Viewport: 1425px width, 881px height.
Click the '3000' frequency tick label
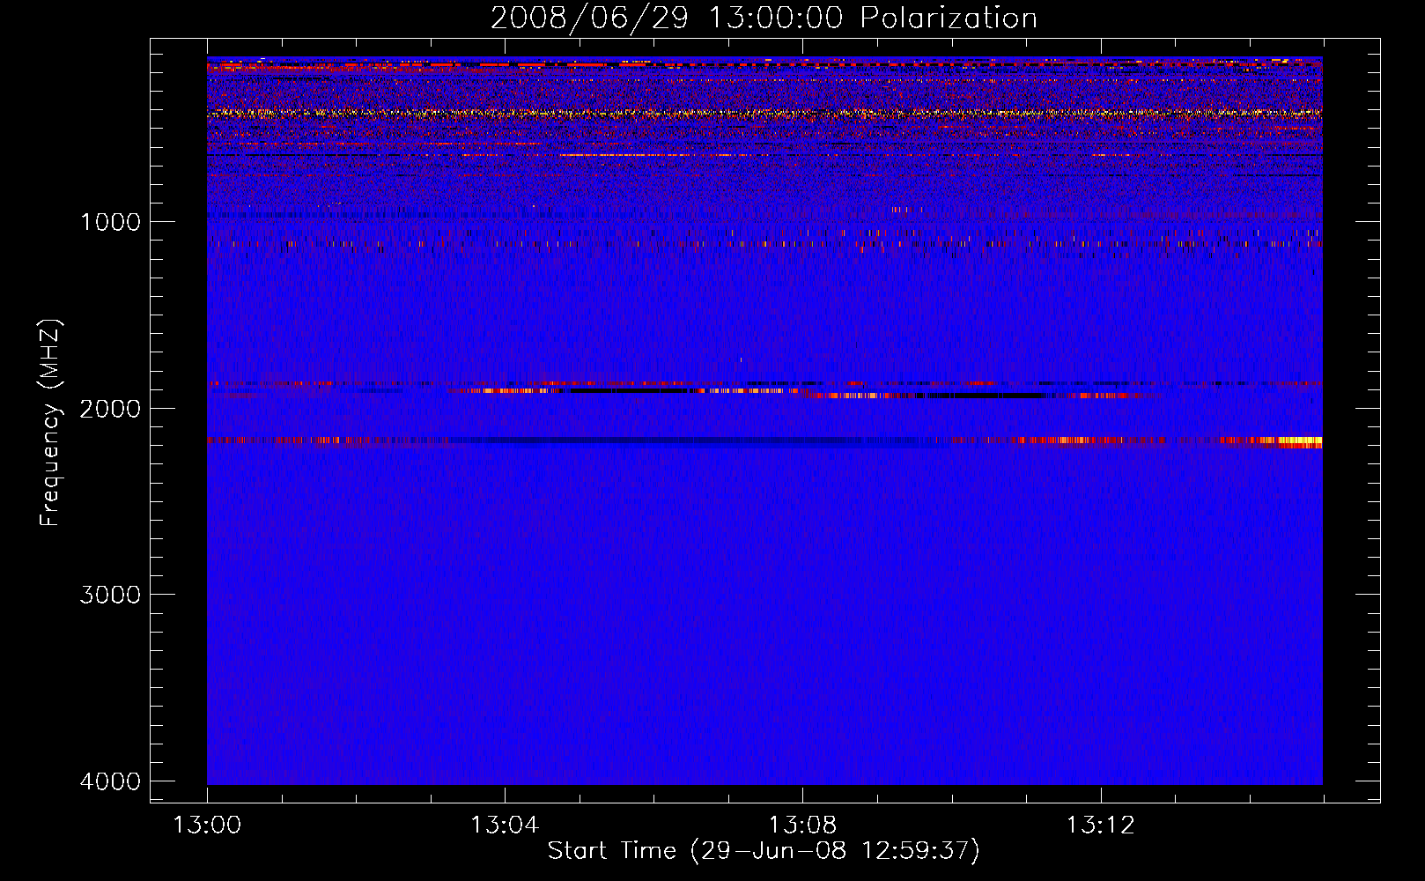coord(110,595)
